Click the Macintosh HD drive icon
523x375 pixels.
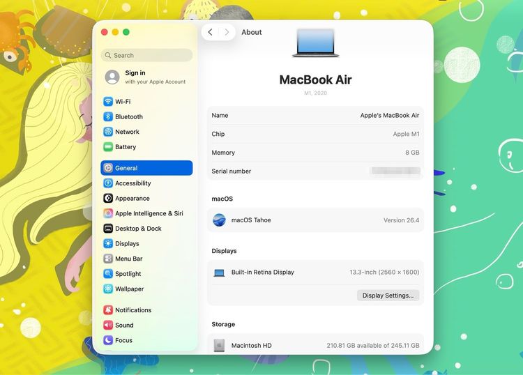[x=219, y=346]
